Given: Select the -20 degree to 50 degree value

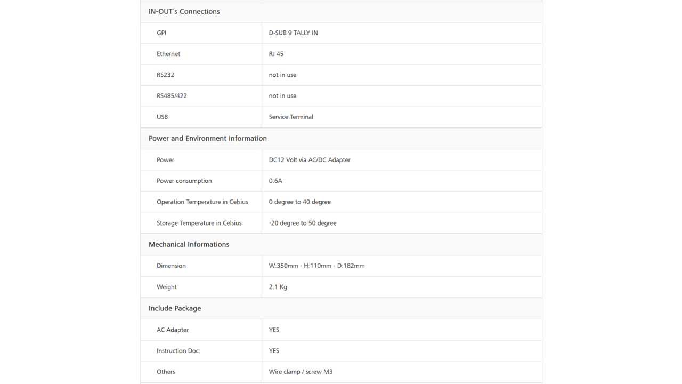Looking at the screenshot, I should click(x=303, y=223).
